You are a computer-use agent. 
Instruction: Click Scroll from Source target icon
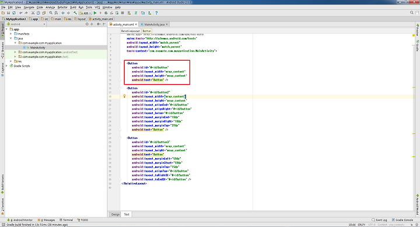click(87, 24)
